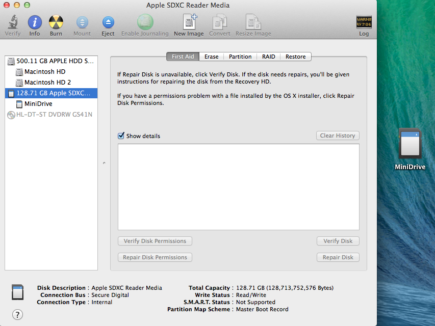Click the Clear History button
The image size is (435, 326).
[x=338, y=135]
